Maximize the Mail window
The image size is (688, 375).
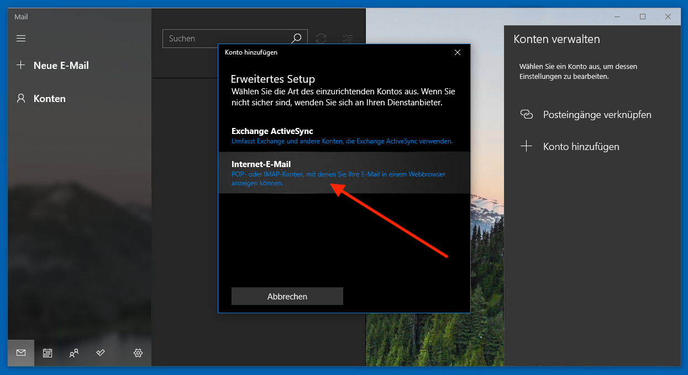click(643, 17)
